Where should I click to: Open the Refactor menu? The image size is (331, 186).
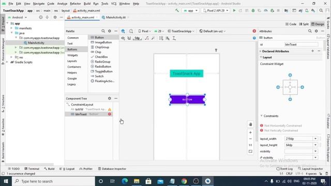click(x=76, y=4)
